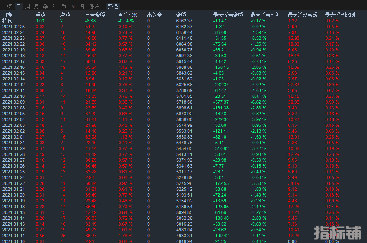
Task: Click floating loss ratio -5.72 %
Action: pos(259,148)
